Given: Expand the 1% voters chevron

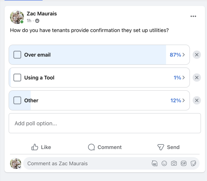Looking at the screenshot, I should point(184,78).
